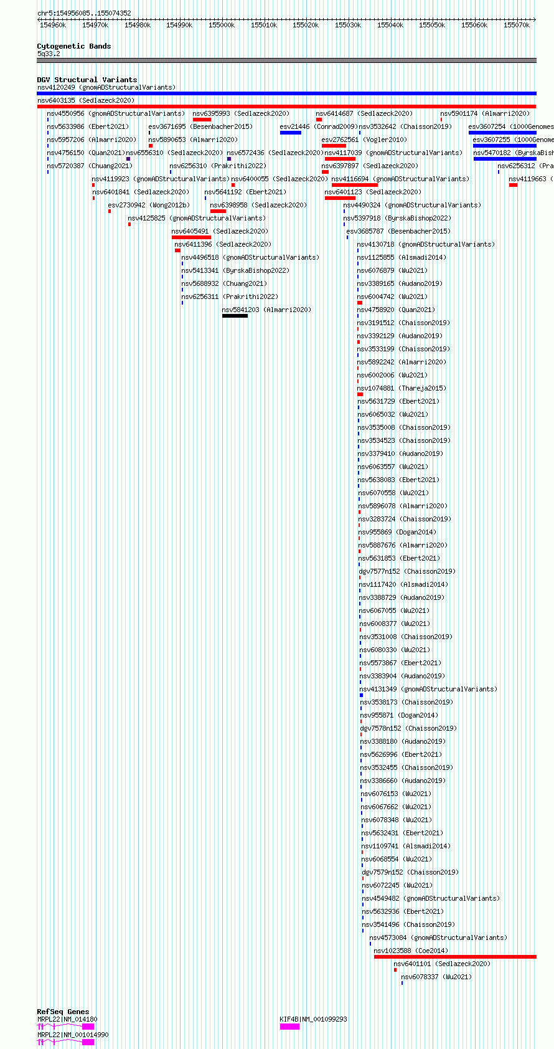This screenshot has width=554, height=1049.
Task: Click the red bar under nsv6405491
Action: pos(191,237)
